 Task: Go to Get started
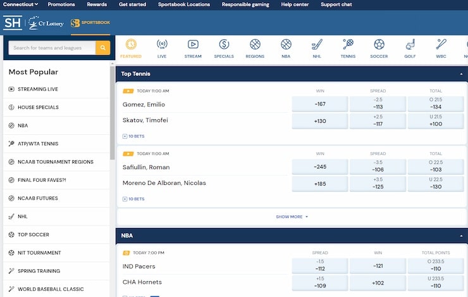[133, 4]
